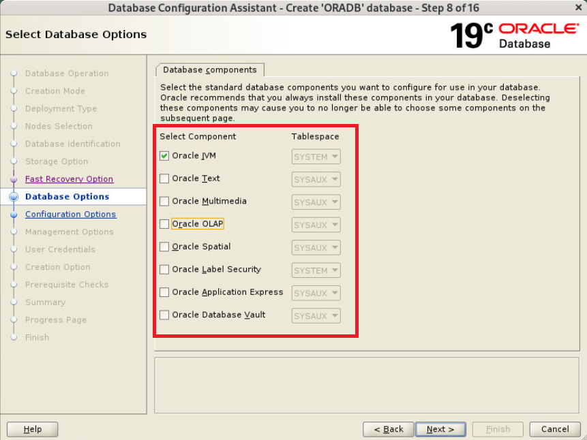Jump to Configuration Options step
The image size is (587, 440).
pos(71,214)
